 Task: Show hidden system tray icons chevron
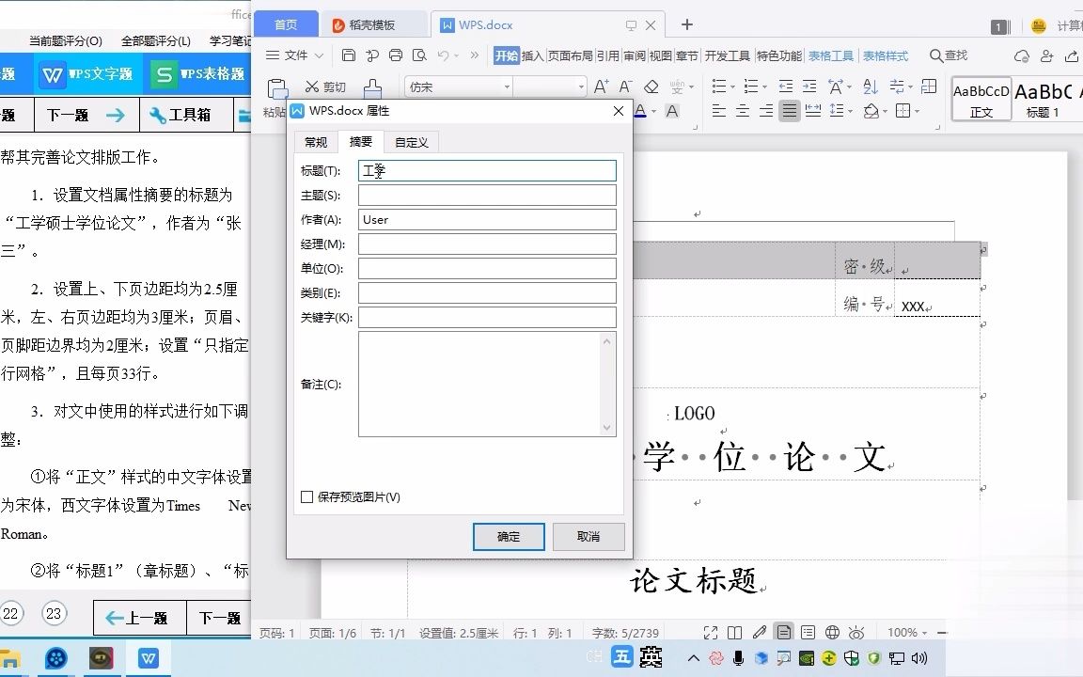[x=694, y=657]
